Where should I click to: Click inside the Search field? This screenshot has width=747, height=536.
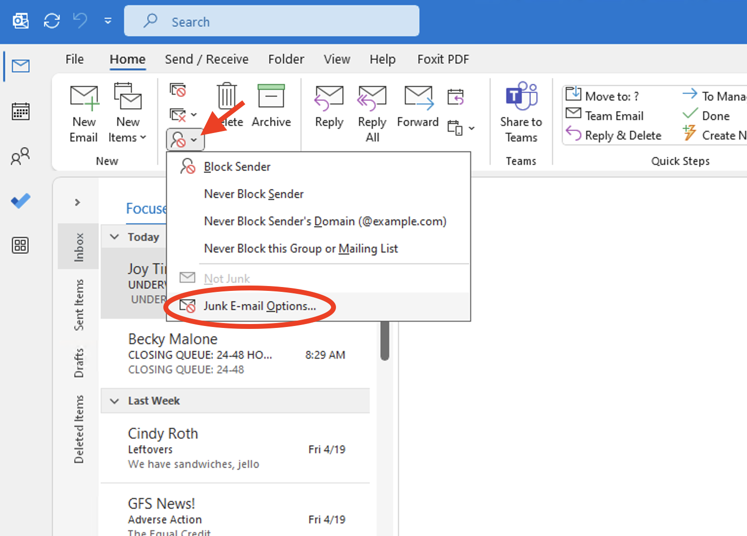click(272, 21)
